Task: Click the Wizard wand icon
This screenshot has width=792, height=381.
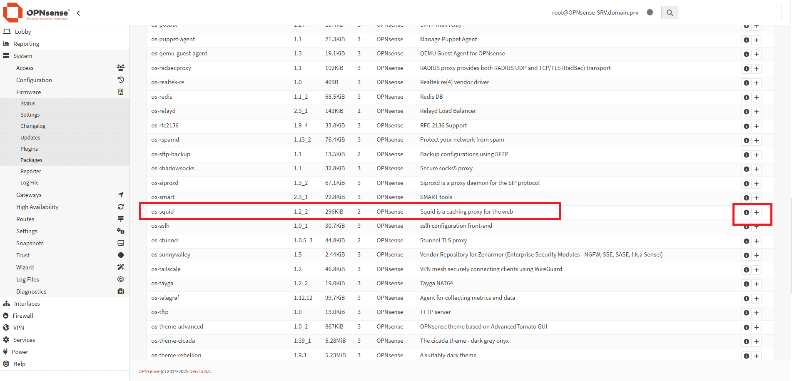Action: click(x=121, y=267)
